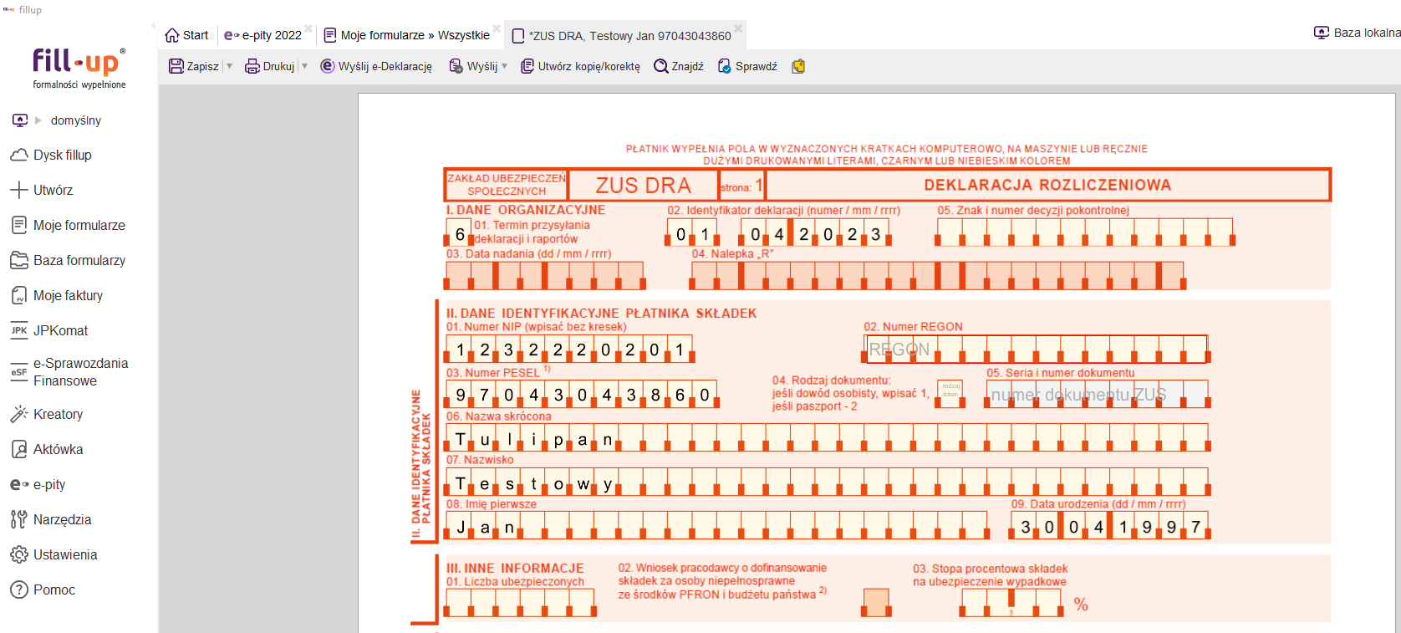Close the e-pity 2022 tab

[x=308, y=28]
